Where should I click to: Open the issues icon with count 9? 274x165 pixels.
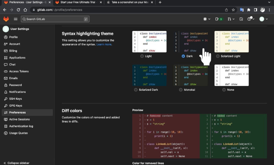[x=219, y=19]
